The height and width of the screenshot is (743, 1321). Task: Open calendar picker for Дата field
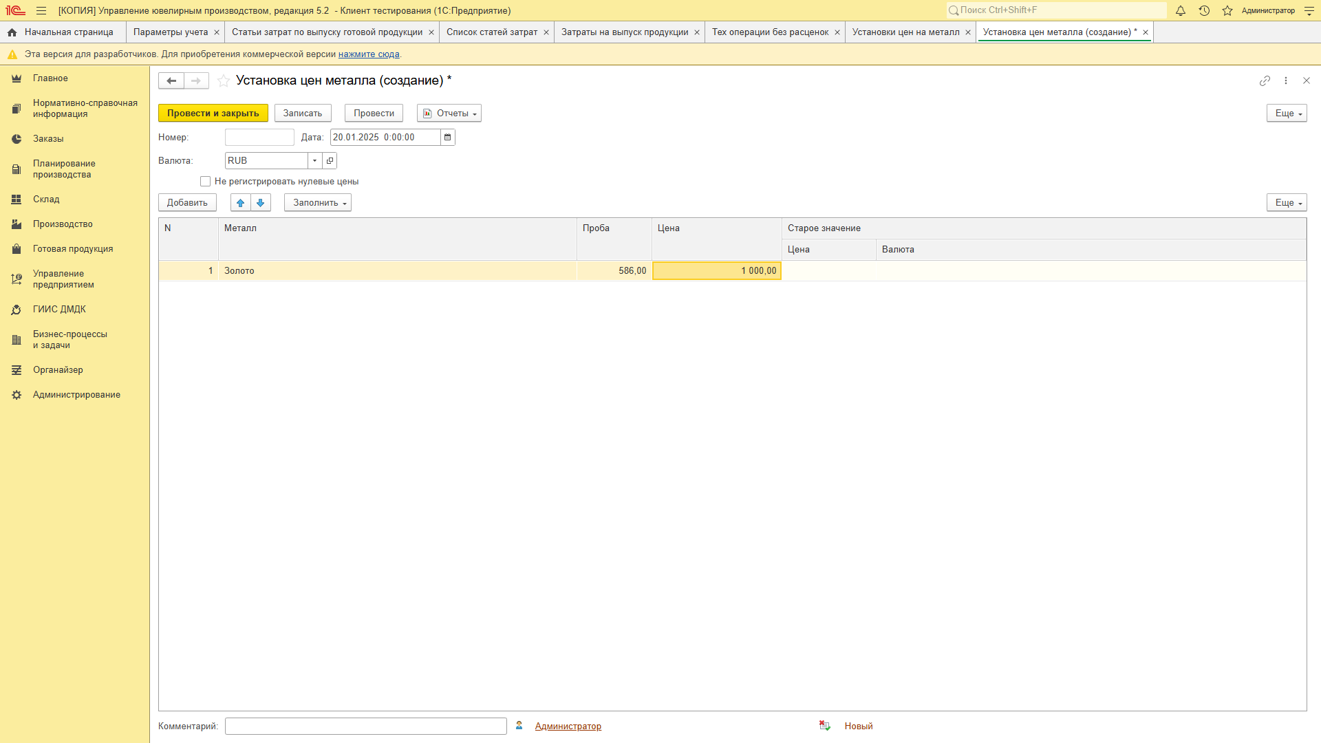448,138
